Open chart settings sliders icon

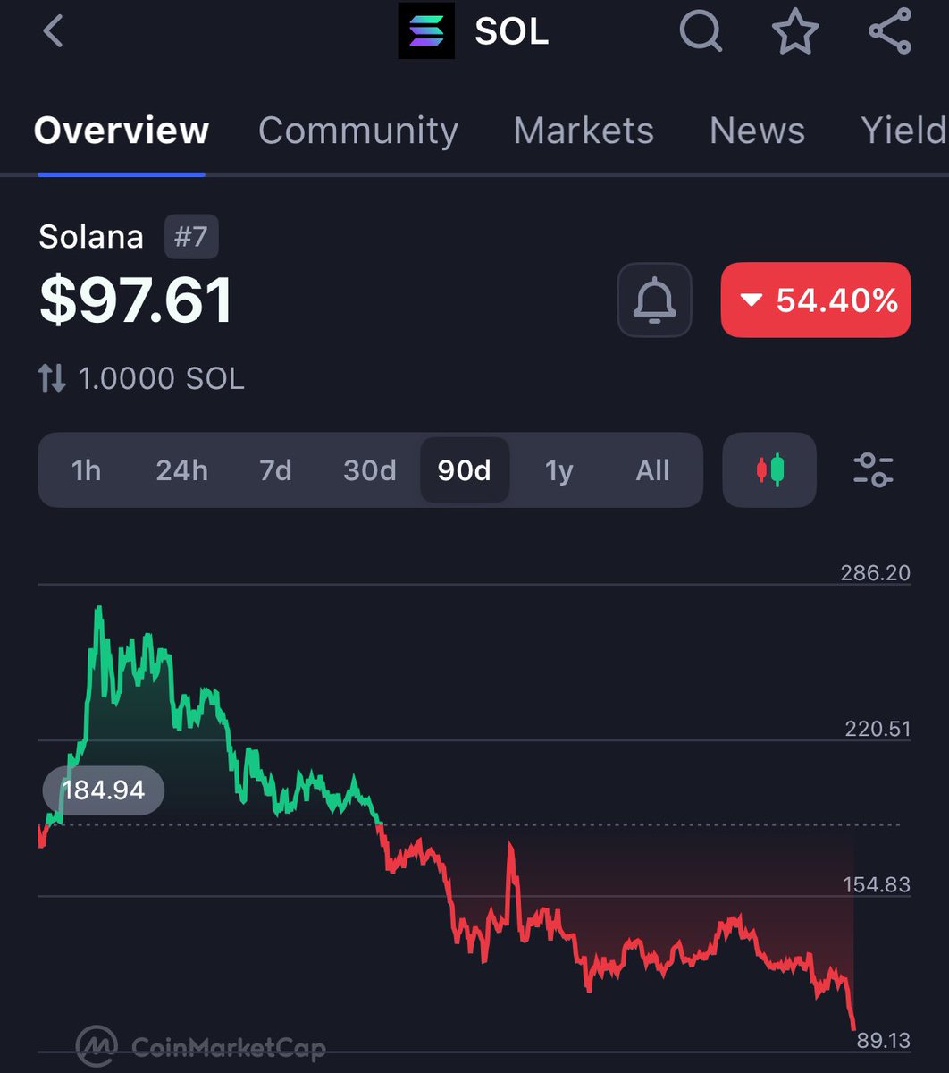click(873, 469)
